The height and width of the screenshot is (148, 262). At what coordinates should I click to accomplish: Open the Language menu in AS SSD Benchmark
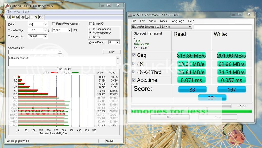pos(177,21)
